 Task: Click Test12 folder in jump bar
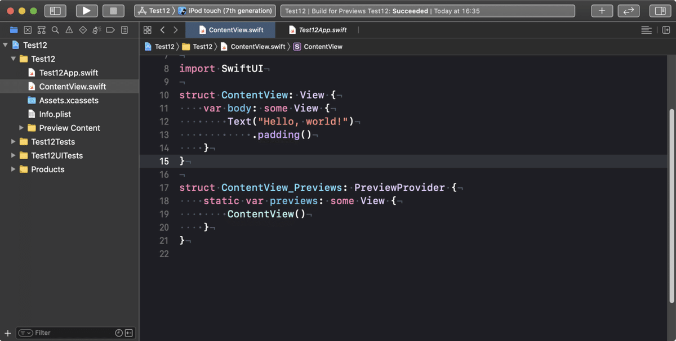click(x=197, y=47)
